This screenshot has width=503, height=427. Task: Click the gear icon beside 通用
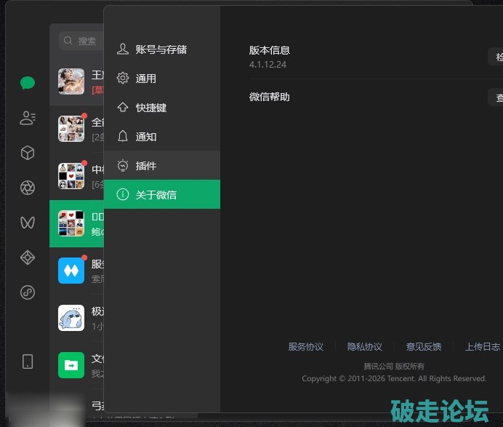pyautogui.click(x=123, y=78)
